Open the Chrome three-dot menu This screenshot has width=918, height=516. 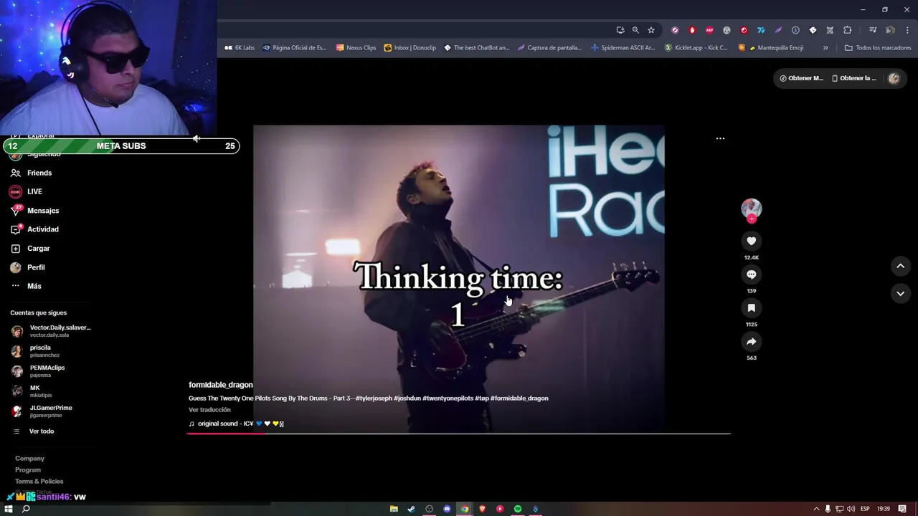[x=907, y=30]
